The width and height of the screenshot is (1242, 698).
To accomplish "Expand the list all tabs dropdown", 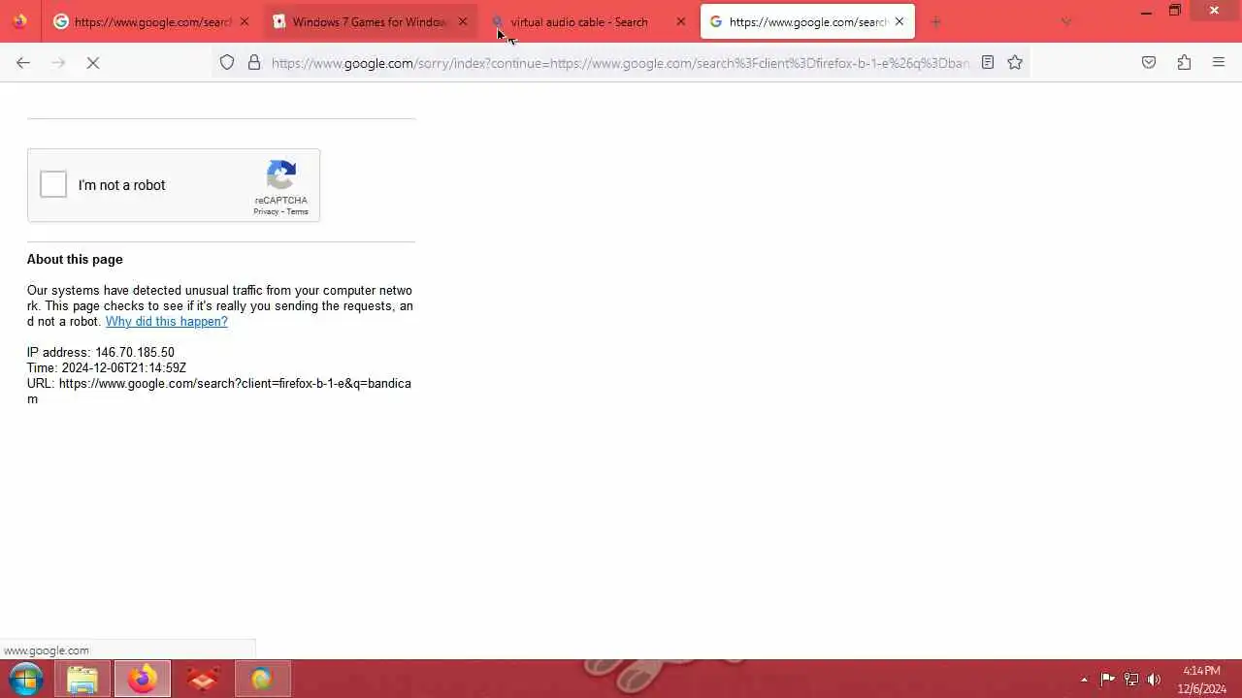I will click(1066, 21).
